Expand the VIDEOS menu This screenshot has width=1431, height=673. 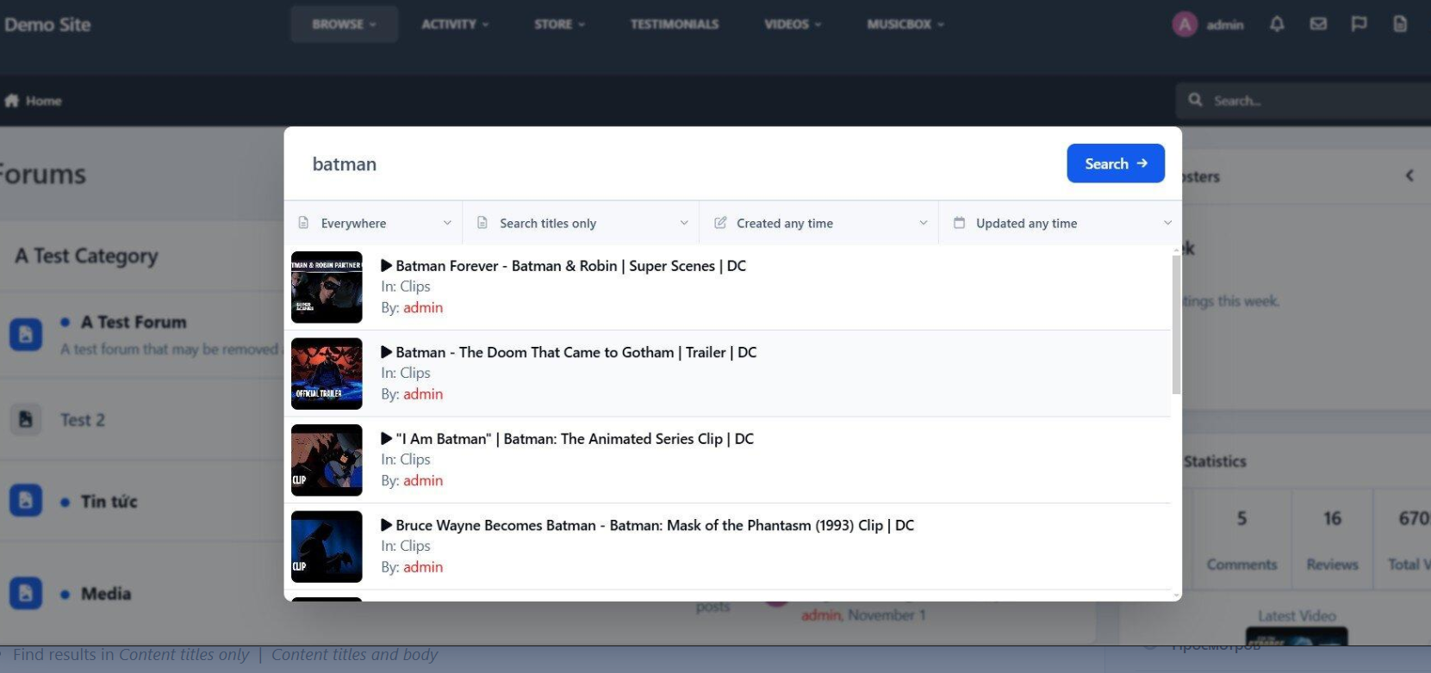click(793, 24)
